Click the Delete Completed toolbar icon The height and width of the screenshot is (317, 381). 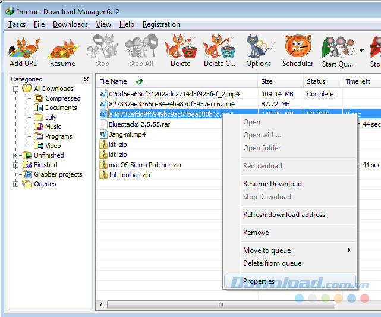click(219, 51)
